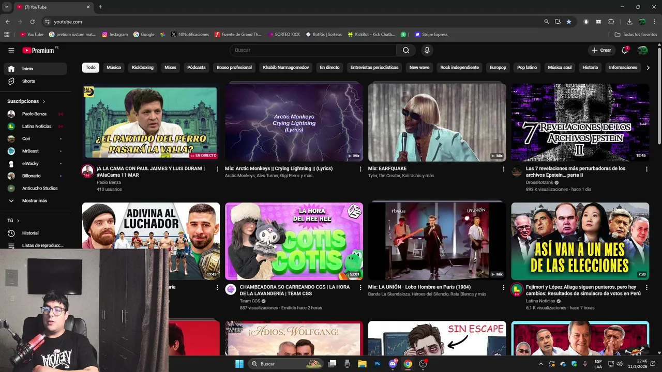The width and height of the screenshot is (662, 372).
Task: Open Shorts in the sidebar
Action: point(35,81)
